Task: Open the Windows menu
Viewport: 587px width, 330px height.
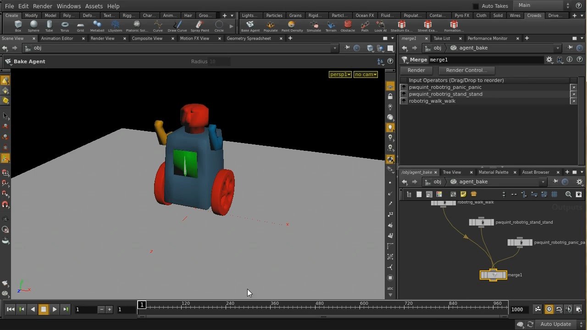Action: (x=68, y=6)
